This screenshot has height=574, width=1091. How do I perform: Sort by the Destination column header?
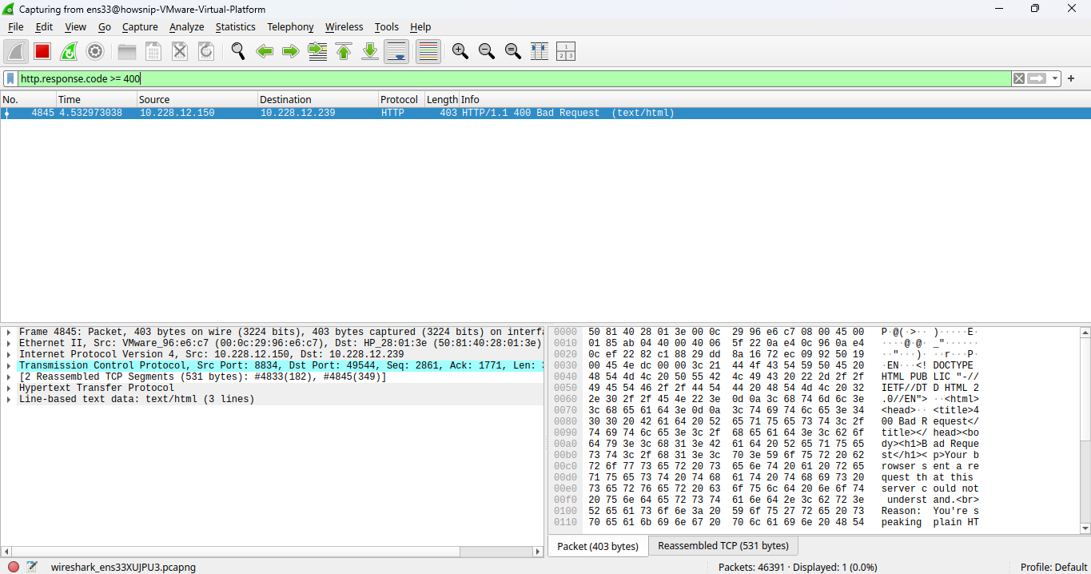(x=318, y=100)
